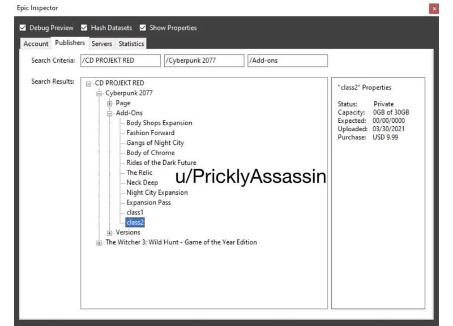Select the Publishers tab
Image resolution: width=453 pixels, height=326 pixels.
point(70,43)
